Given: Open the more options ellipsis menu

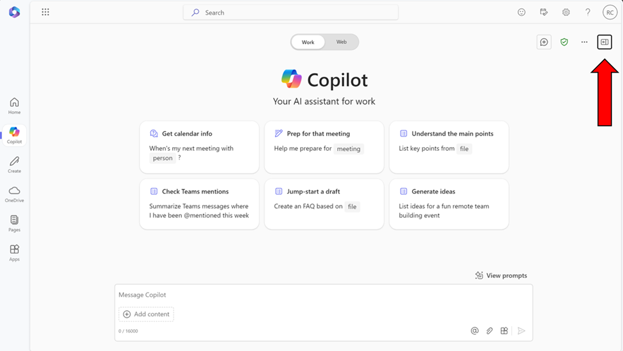Looking at the screenshot, I should pos(584,42).
